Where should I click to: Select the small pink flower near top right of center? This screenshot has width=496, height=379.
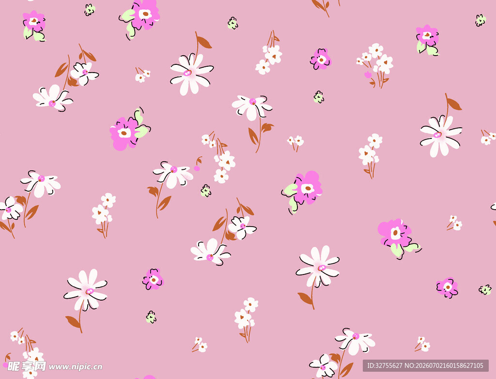321,59
